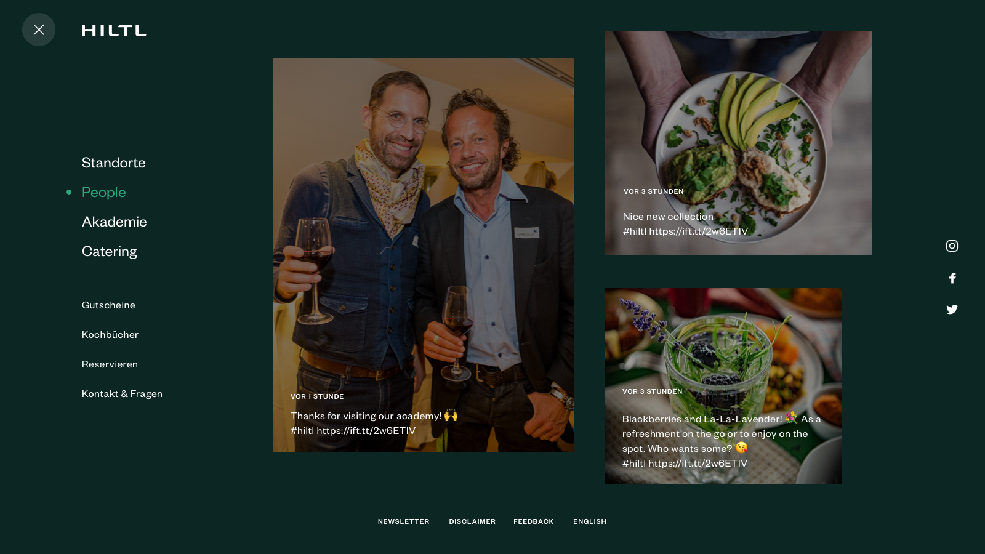985x554 pixels.
Task: Open the two men with wine post
Action: (424, 255)
